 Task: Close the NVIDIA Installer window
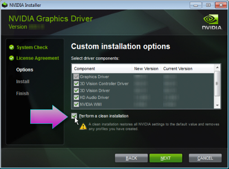pos(221,5)
